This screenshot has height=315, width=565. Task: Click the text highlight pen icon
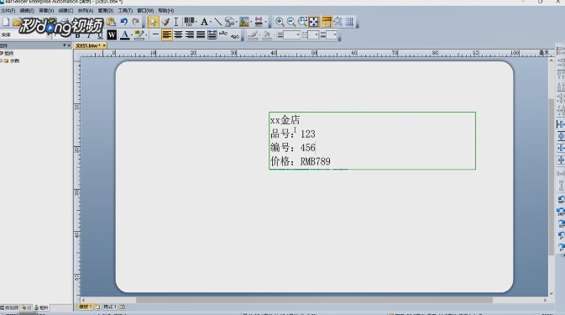(139, 35)
